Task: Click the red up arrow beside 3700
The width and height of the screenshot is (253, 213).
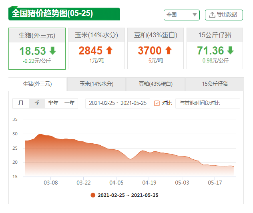Action: pos(169,50)
